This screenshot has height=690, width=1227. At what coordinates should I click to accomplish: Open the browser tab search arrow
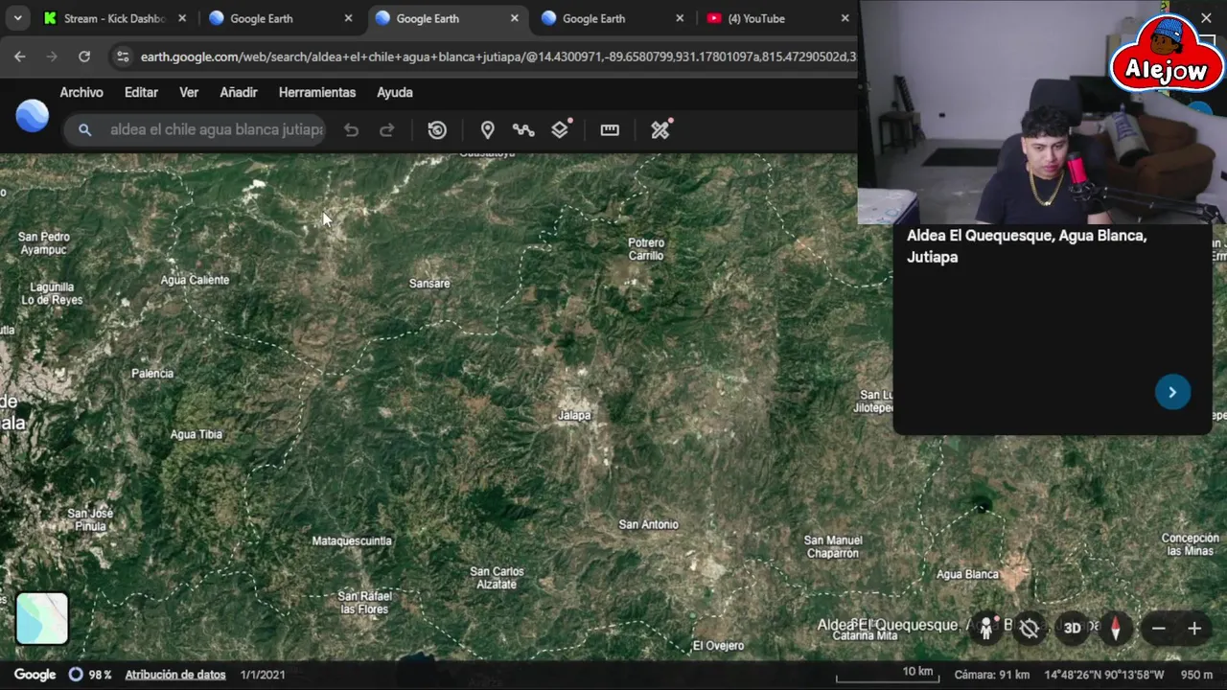pyautogui.click(x=17, y=18)
